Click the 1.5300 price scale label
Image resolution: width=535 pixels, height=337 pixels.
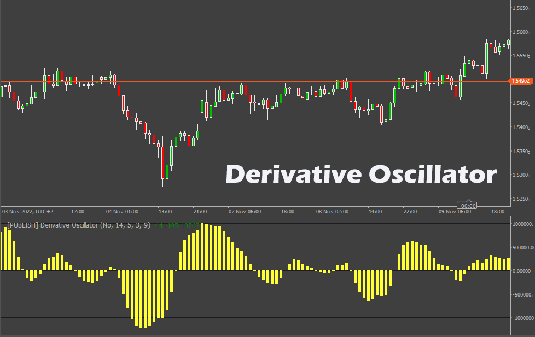tap(521, 175)
